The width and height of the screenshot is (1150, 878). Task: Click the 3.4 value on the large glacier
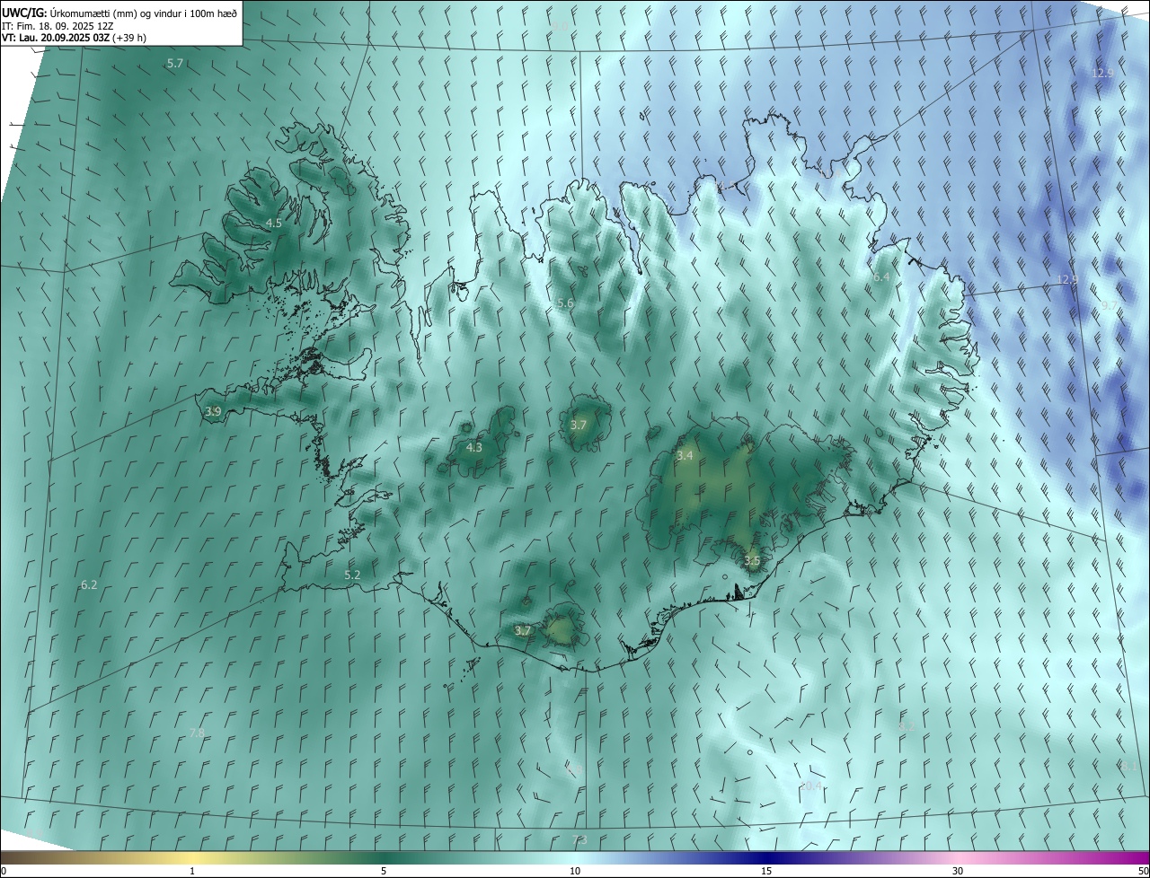pyautogui.click(x=685, y=456)
